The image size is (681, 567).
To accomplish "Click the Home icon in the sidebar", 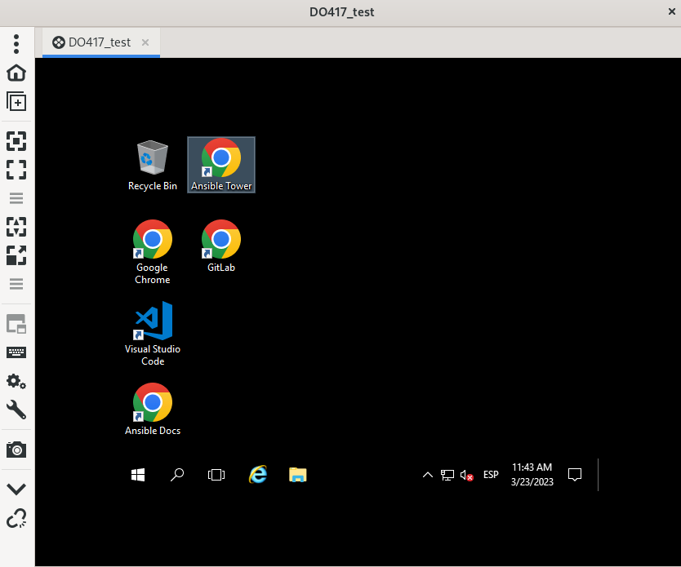I will [x=16, y=73].
